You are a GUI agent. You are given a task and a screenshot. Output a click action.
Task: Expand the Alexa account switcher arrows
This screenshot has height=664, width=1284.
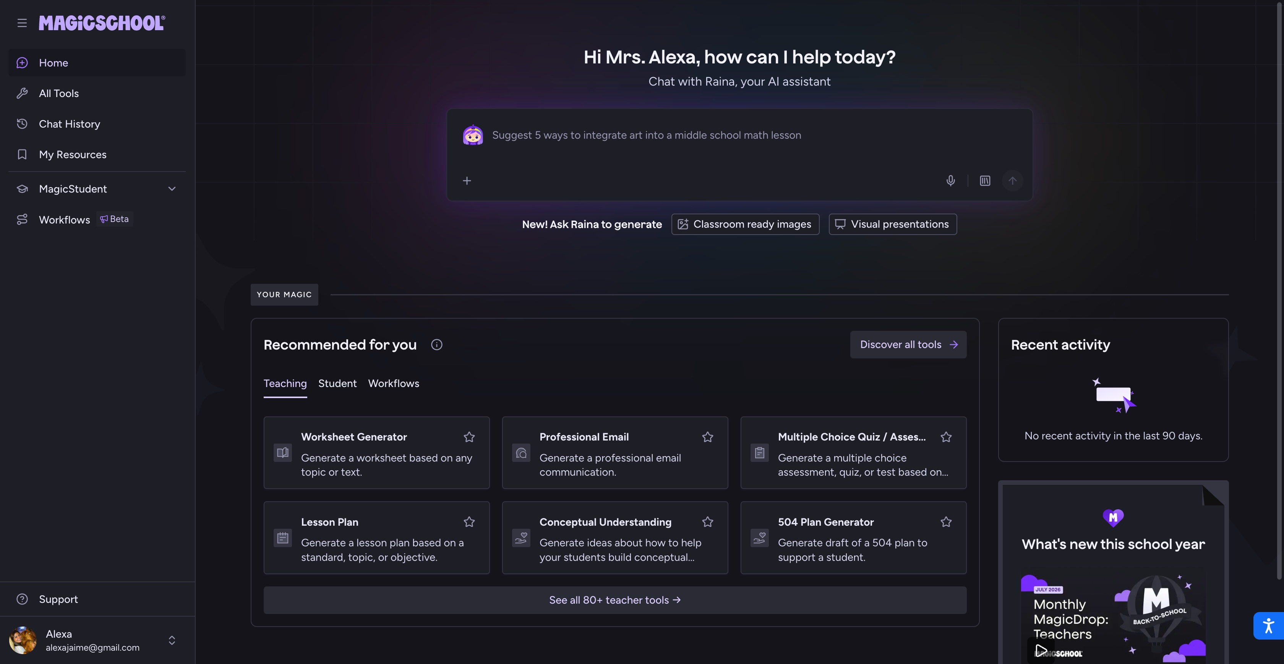(172, 640)
